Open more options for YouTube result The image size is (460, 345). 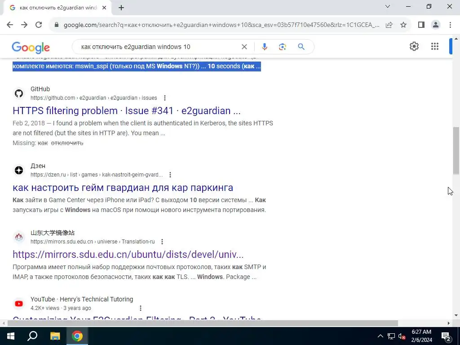(x=141, y=308)
